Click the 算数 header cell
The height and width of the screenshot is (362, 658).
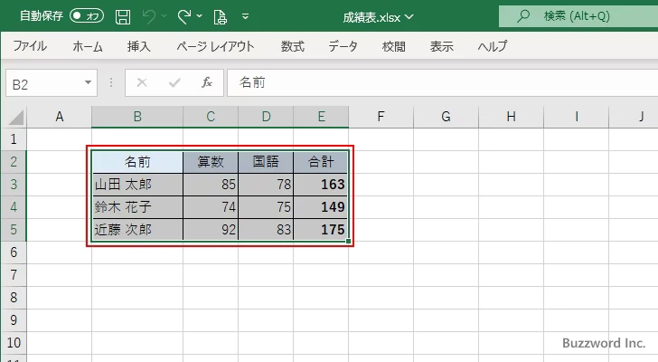click(211, 162)
